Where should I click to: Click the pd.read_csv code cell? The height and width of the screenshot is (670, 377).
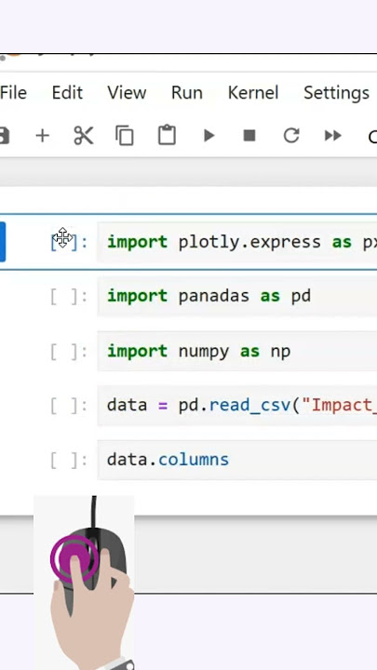(x=236, y=406)
